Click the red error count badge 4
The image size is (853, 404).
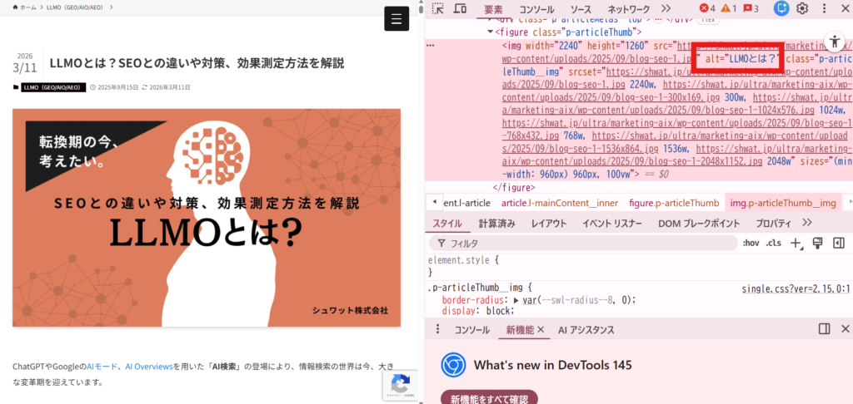click(x=707, y=8)
